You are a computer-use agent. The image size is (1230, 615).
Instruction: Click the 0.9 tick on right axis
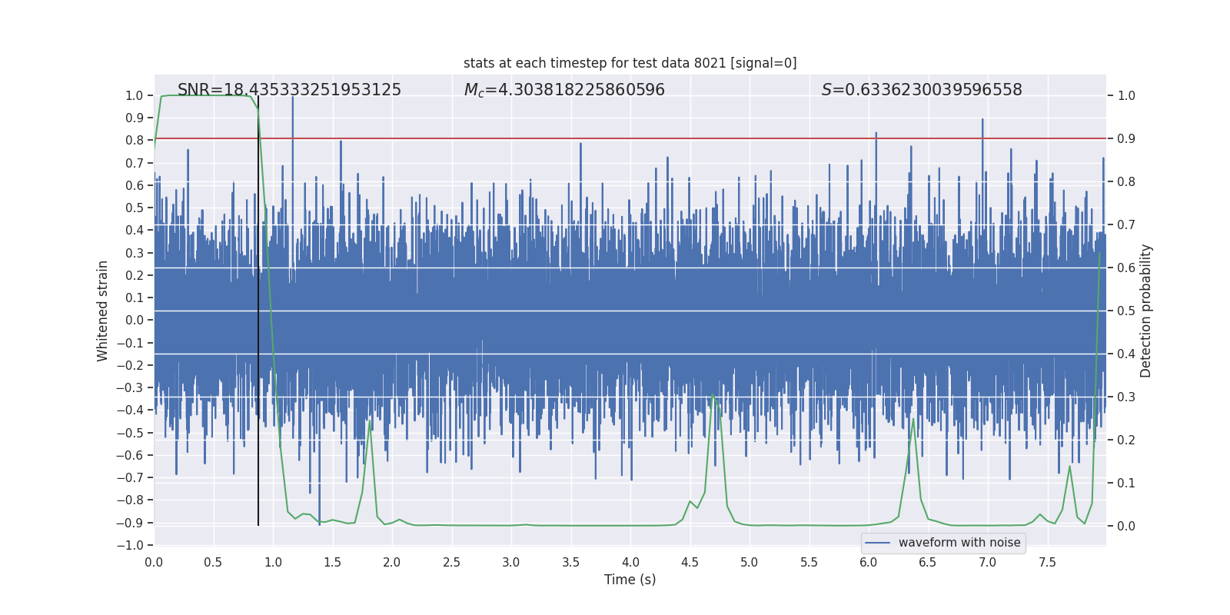pos(1126,139)
